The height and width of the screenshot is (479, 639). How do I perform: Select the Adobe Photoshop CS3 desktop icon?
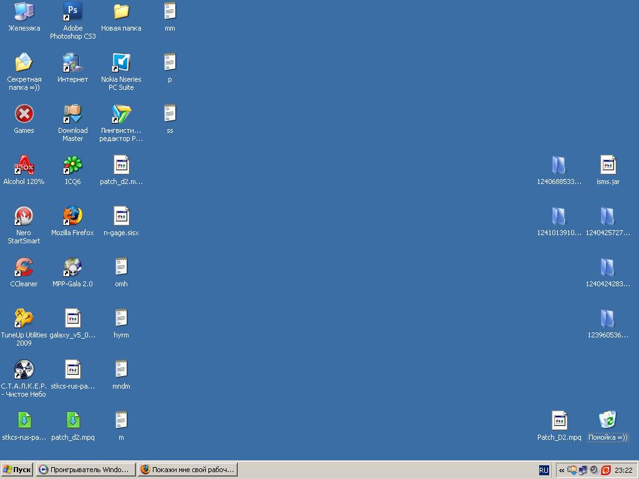[x=72, y=12]
